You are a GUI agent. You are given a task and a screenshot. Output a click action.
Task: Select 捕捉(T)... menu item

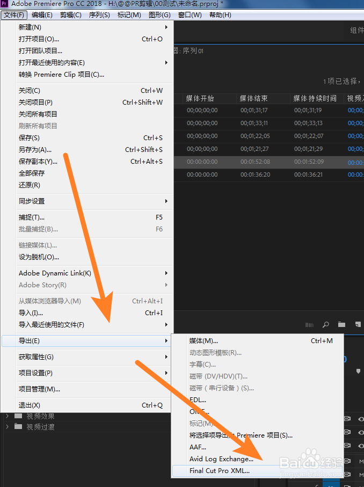(86, 217)
